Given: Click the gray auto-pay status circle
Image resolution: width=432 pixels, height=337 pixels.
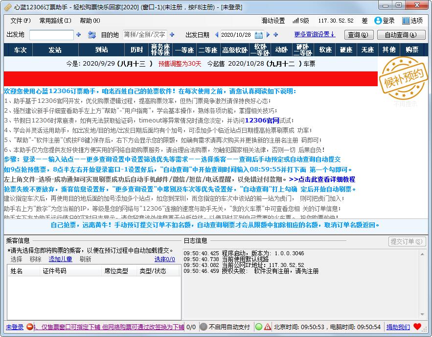Looking at the screenshot, I should pyautogui.click(x=204, y=327).
